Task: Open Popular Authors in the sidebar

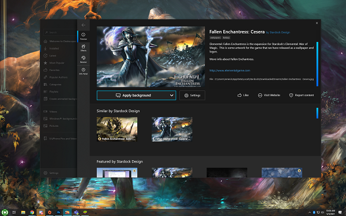Action: point(58,77)
